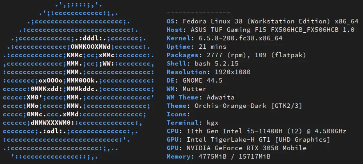This screenshot has width=363, height=164.
Task: Click the Resolution 1920x1080 value
Action: coord(233,72)
